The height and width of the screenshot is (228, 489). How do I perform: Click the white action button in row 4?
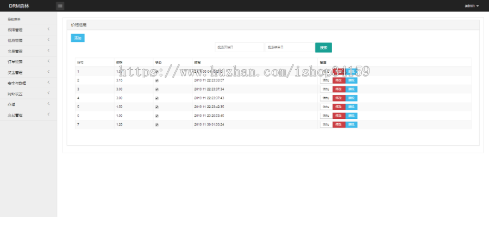coord(326,98)
